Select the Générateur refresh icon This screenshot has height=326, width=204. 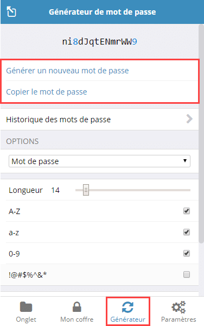pyautogui.click(x=127, y=307)
